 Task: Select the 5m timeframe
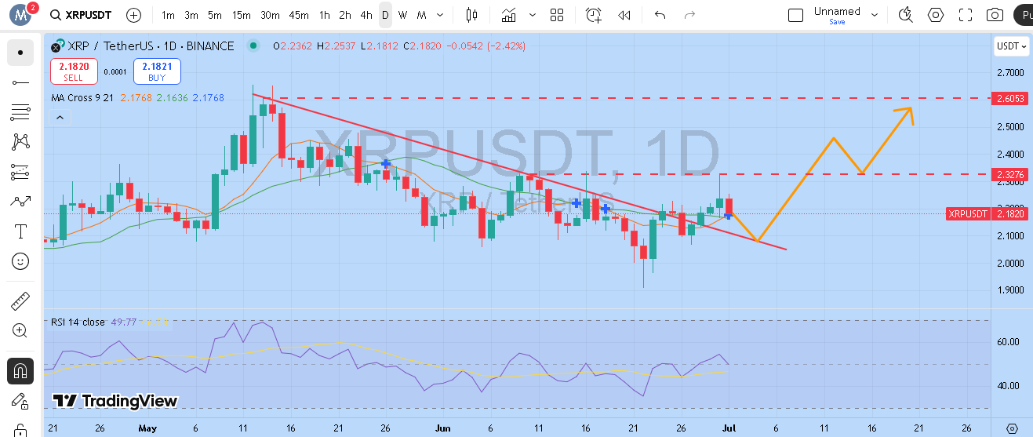[x=215, y=15]
